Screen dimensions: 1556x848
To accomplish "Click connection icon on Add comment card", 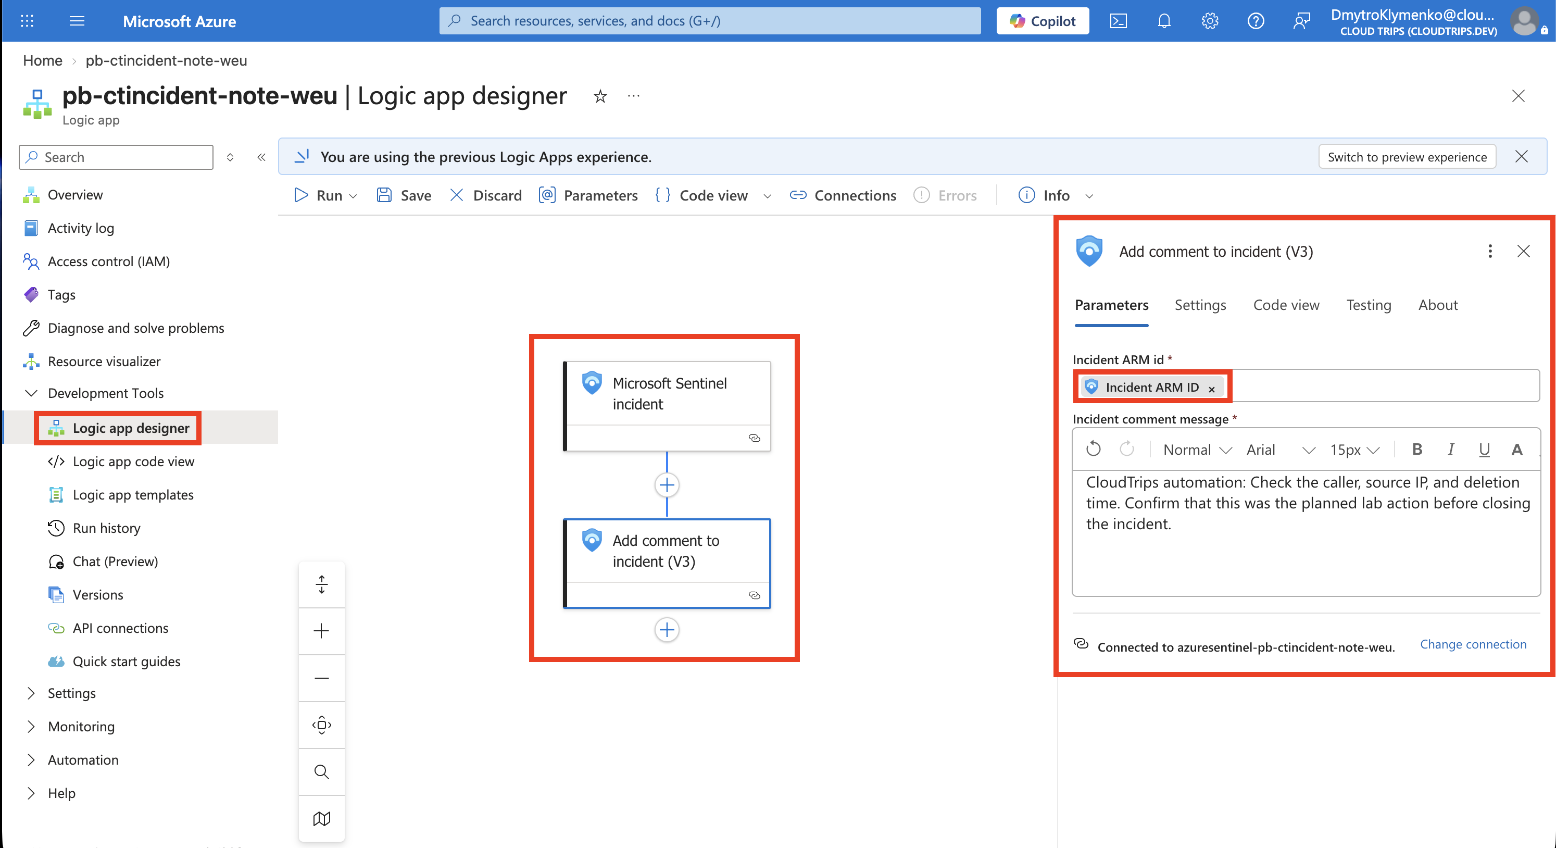I will click(755, 595).
